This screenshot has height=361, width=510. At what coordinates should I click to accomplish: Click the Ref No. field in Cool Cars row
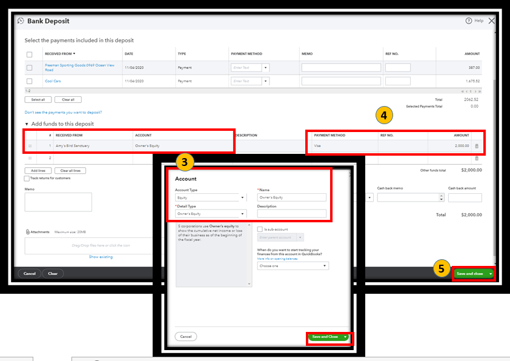click(398, 81)
